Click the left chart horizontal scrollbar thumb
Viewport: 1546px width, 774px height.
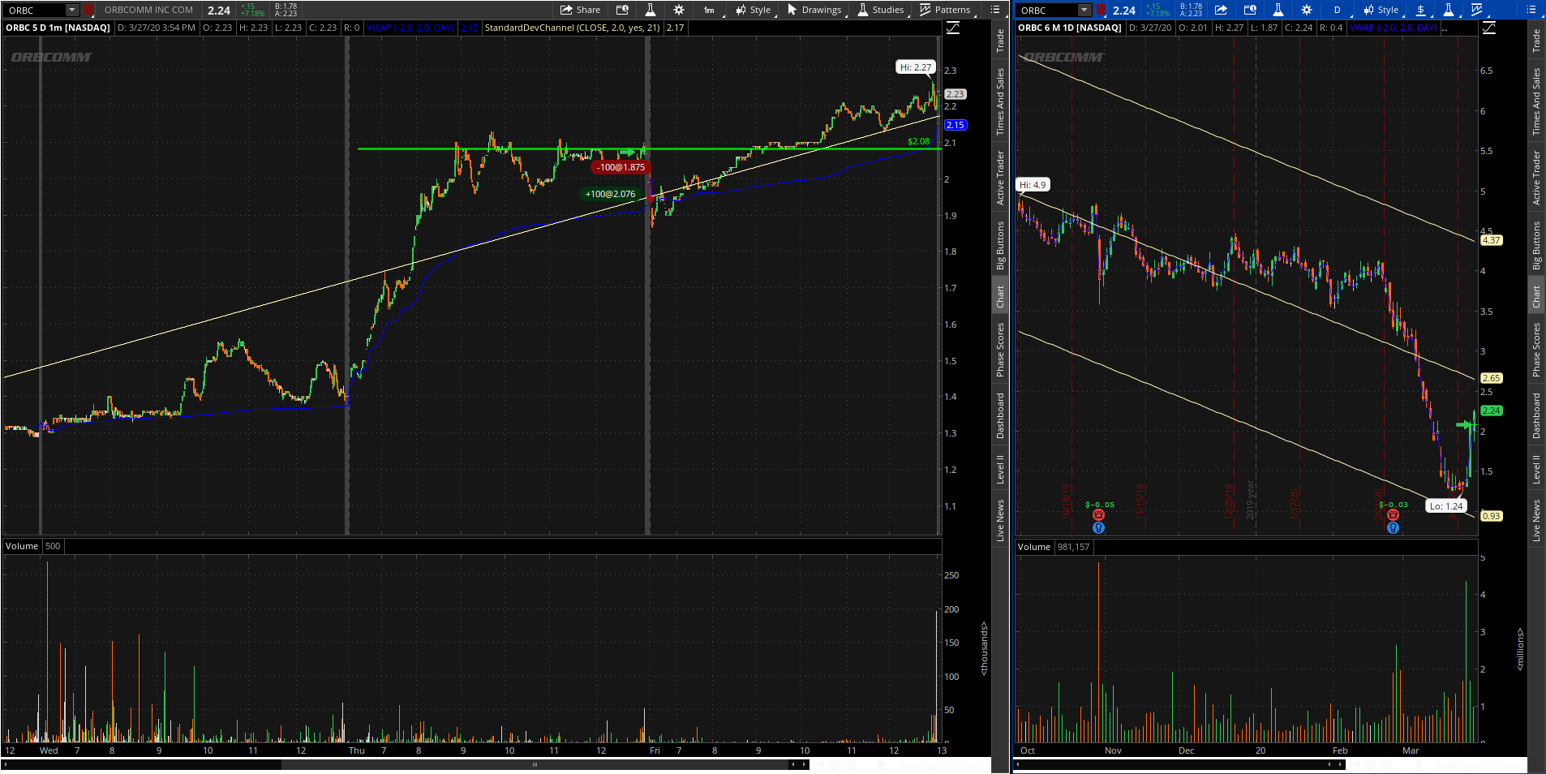(535, 764)
